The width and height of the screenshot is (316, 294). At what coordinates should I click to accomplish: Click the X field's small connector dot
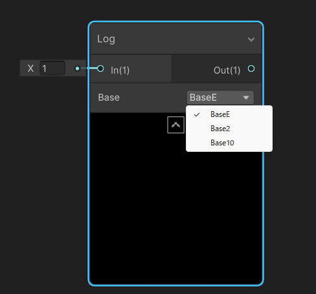77,68
